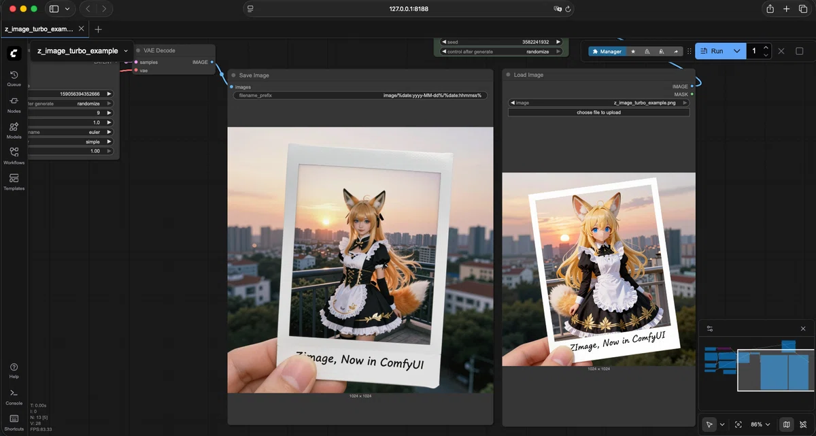The image size is (816, 436).
Task: Open the Templates panel in the sidebar
Action: tap(14, 182)
